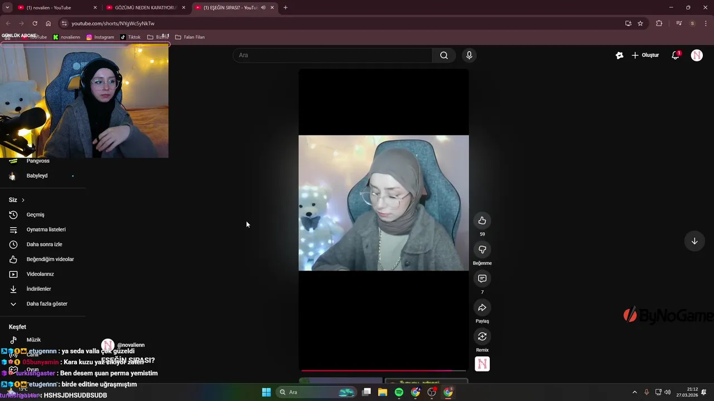Open Task View on taskbar
The image size is (714, 401).
(366, 392)
